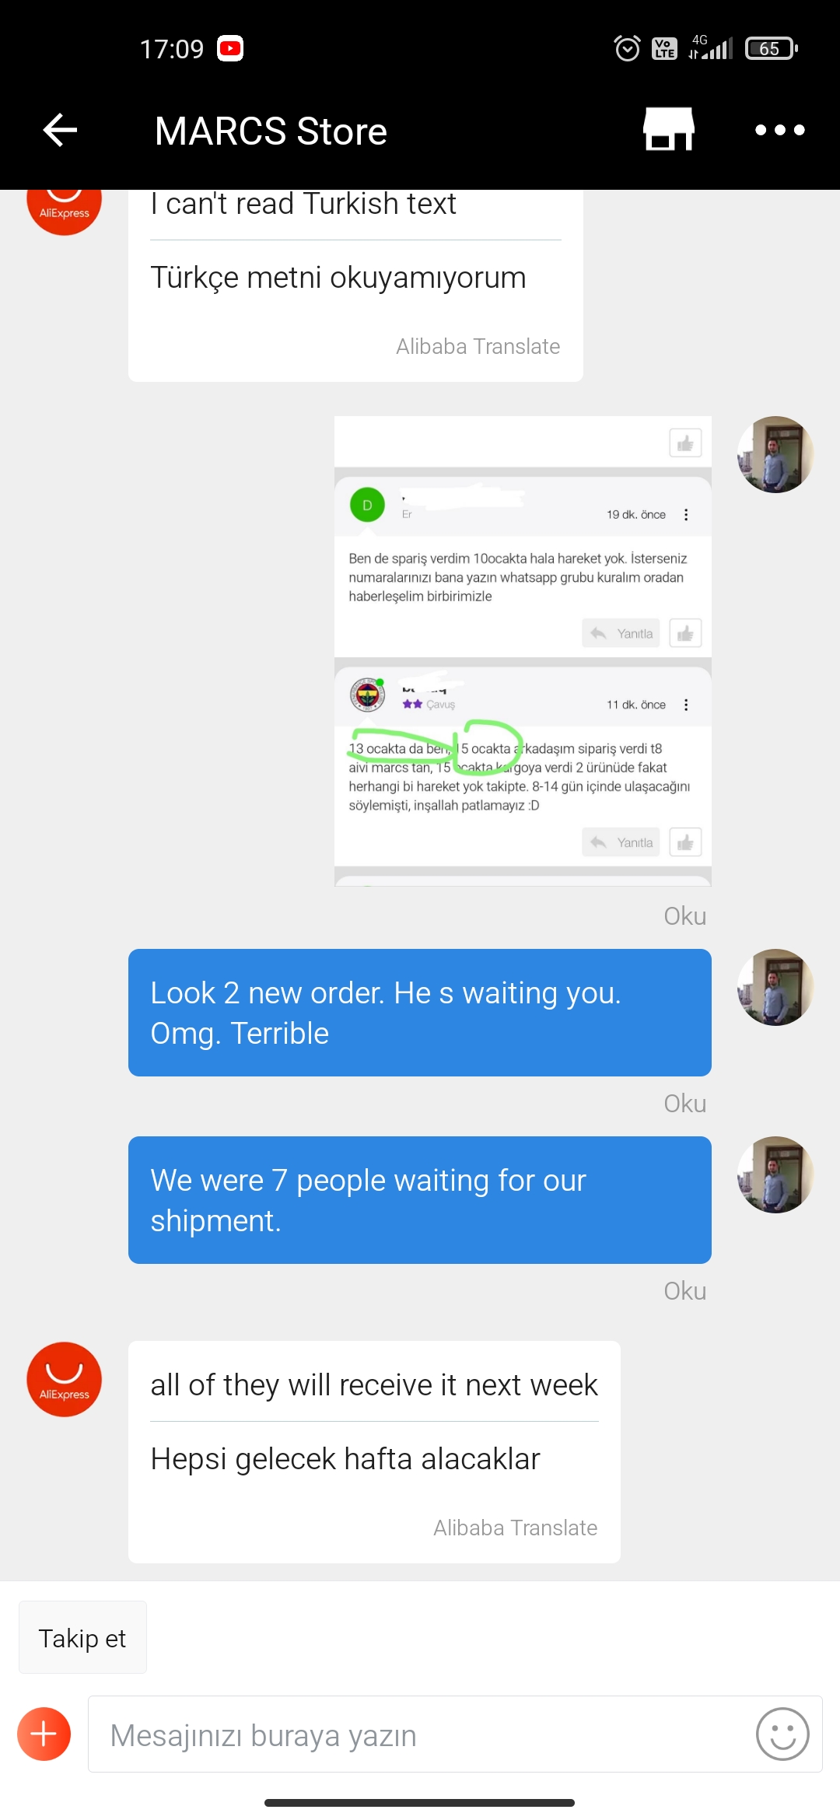Tap the YouTube icon in status bar

(x=230, y=48)
